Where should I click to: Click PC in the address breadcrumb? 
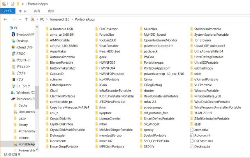(x=42, y=19)
